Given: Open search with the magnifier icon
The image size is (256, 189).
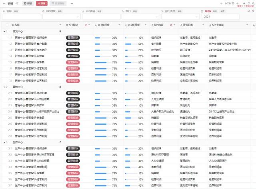Looking at the screenshot, I should (x=253, y=4).
